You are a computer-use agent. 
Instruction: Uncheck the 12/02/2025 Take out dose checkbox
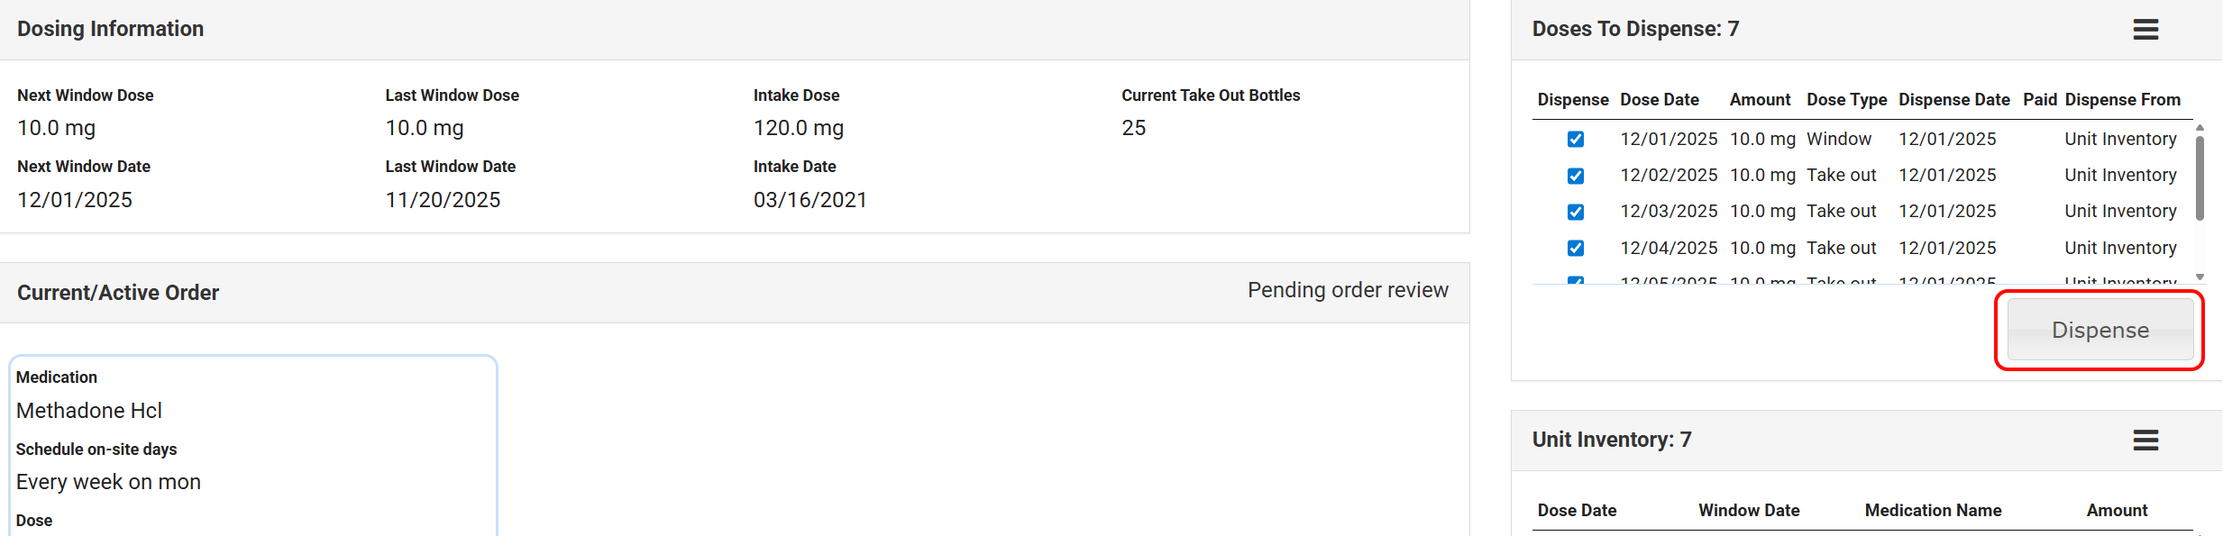1576,176
